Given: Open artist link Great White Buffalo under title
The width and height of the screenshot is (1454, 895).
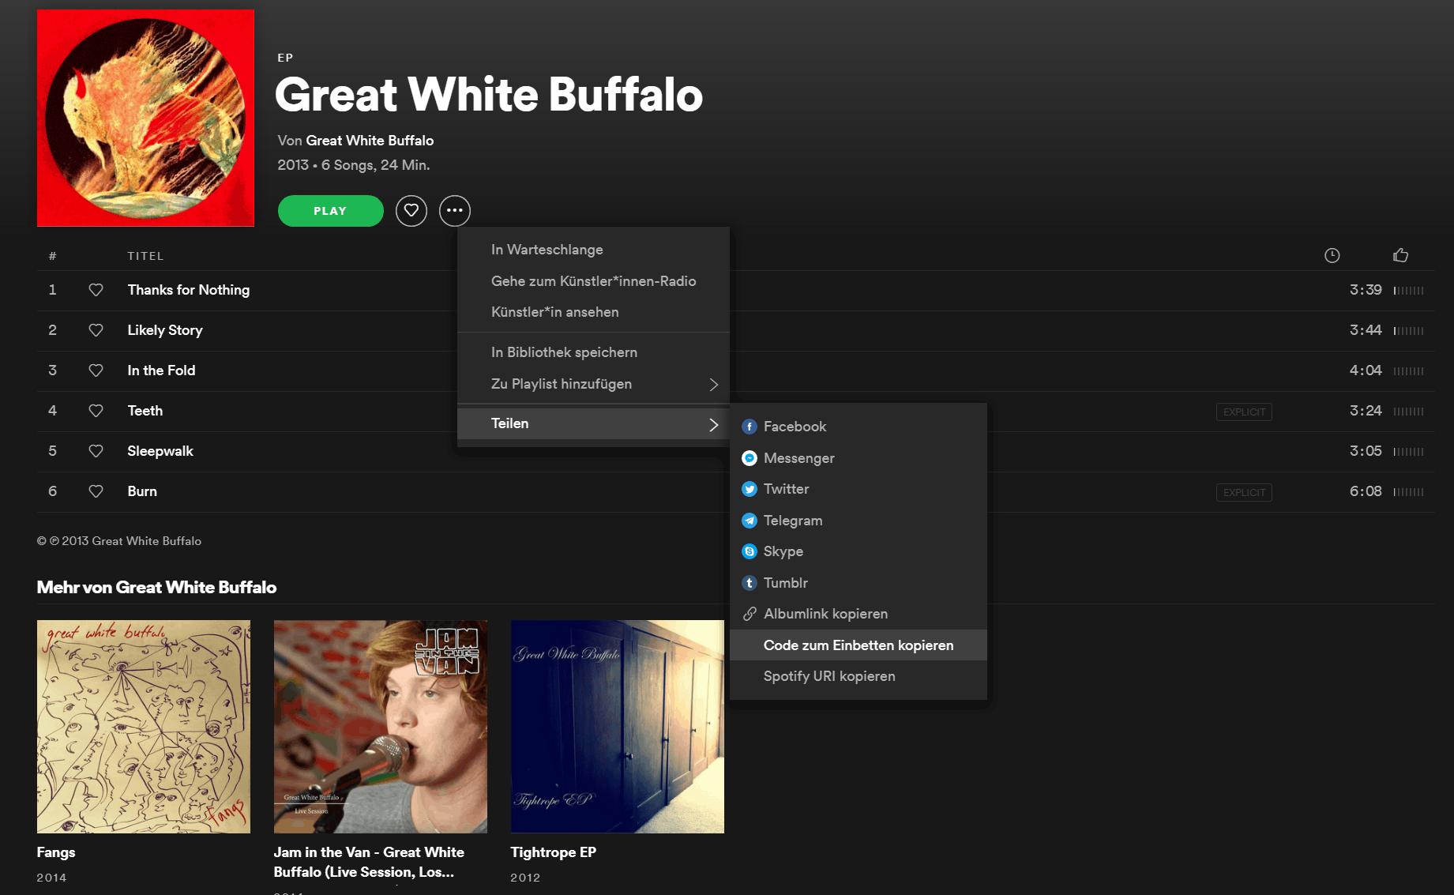Looking at the screenshot, I should [370, 141].
